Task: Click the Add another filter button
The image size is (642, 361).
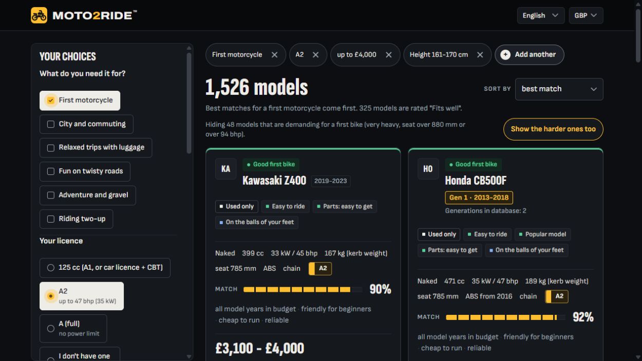Action: (x=529, y=55)
